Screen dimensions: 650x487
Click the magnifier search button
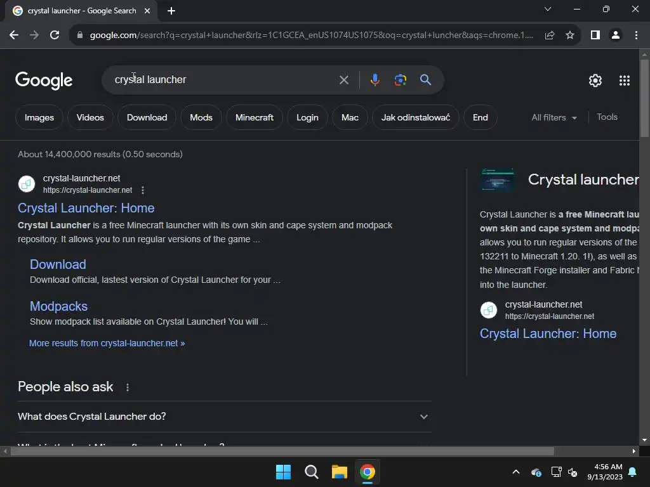click(425, 80)
